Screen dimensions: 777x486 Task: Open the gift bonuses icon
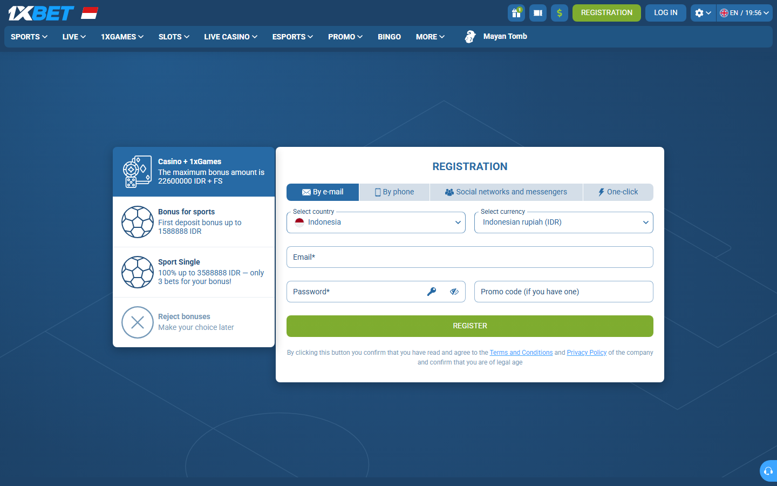pos(516,13)
